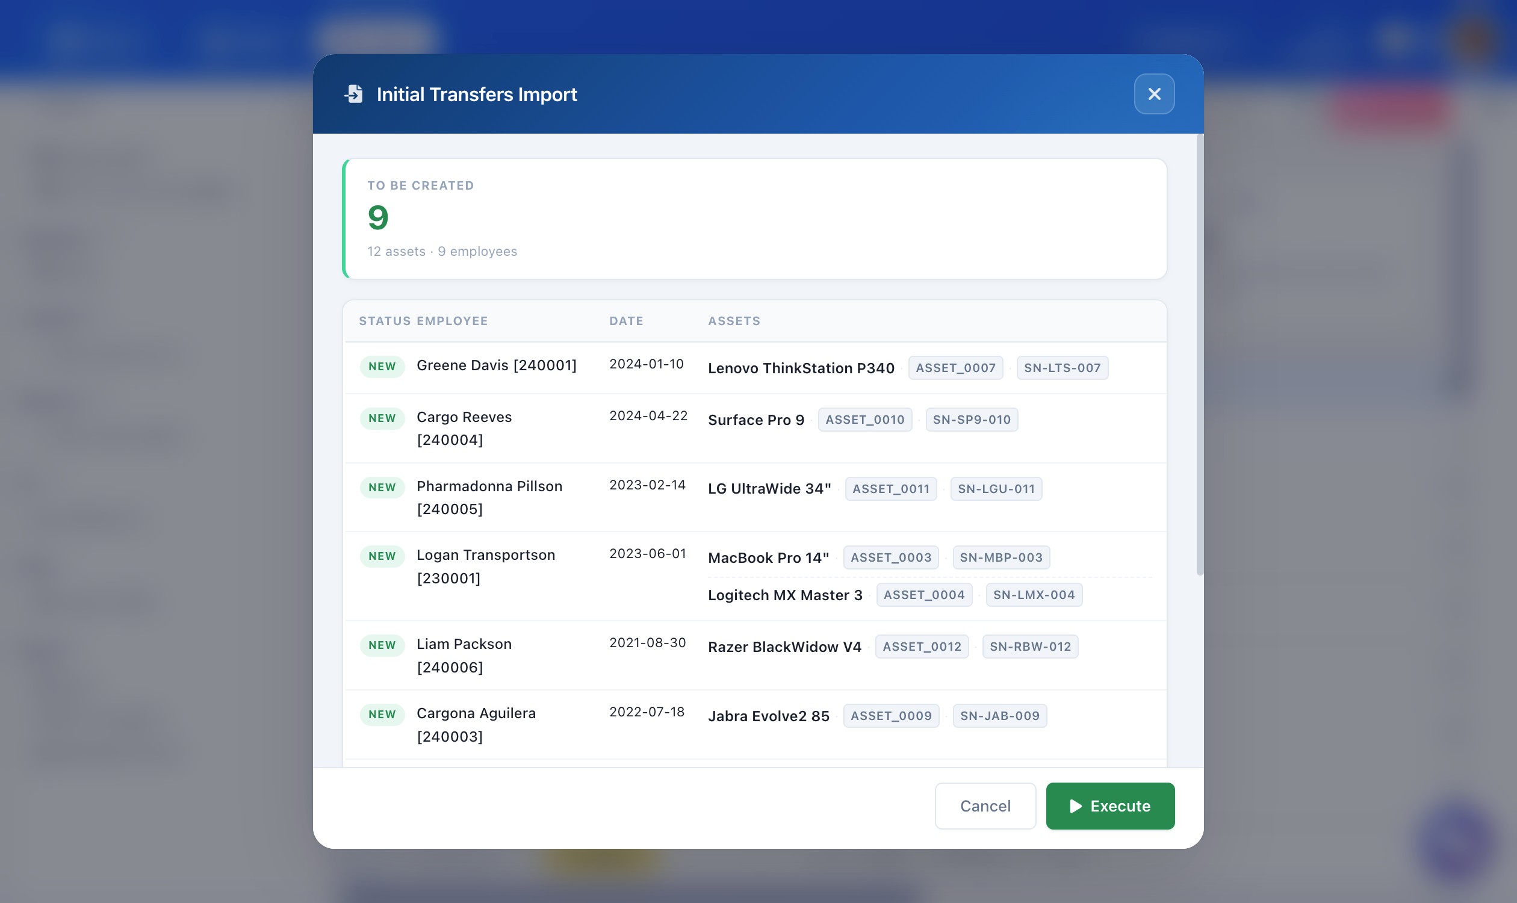Screen dimensions: 1517x903
Task: Select employee Cargona Aguilera [240003]
Action: [x=476, y=725]
